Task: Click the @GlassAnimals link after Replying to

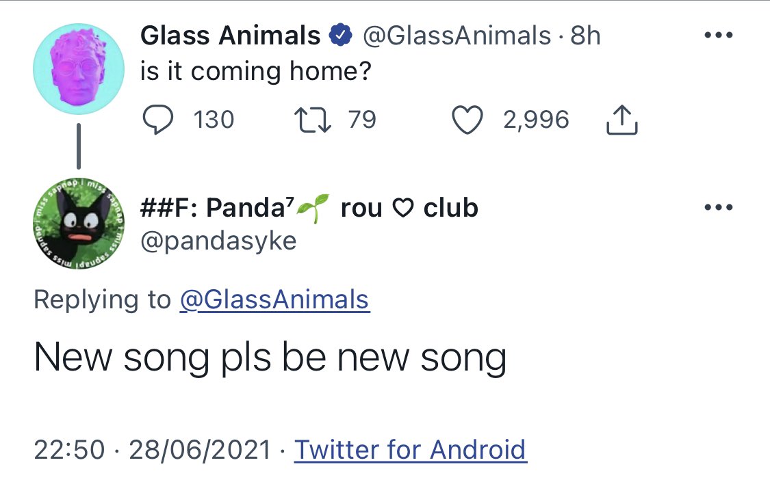Action: tap(274, 299)
